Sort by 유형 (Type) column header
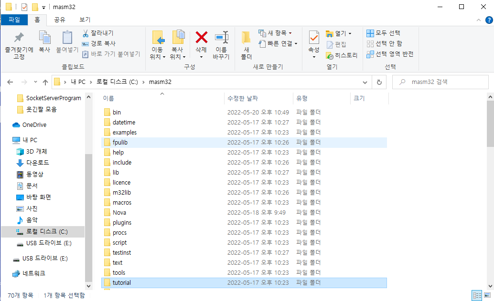The image size is (494, 301). (322, 98)
